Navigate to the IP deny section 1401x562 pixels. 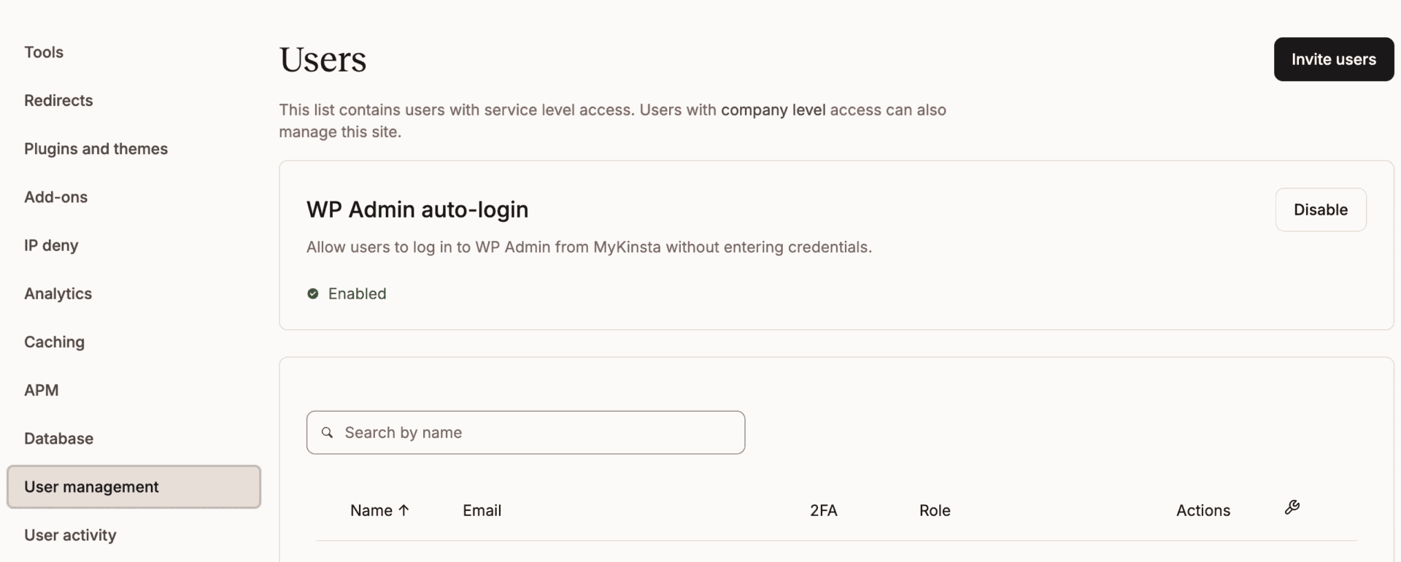[x=51, y=245]
